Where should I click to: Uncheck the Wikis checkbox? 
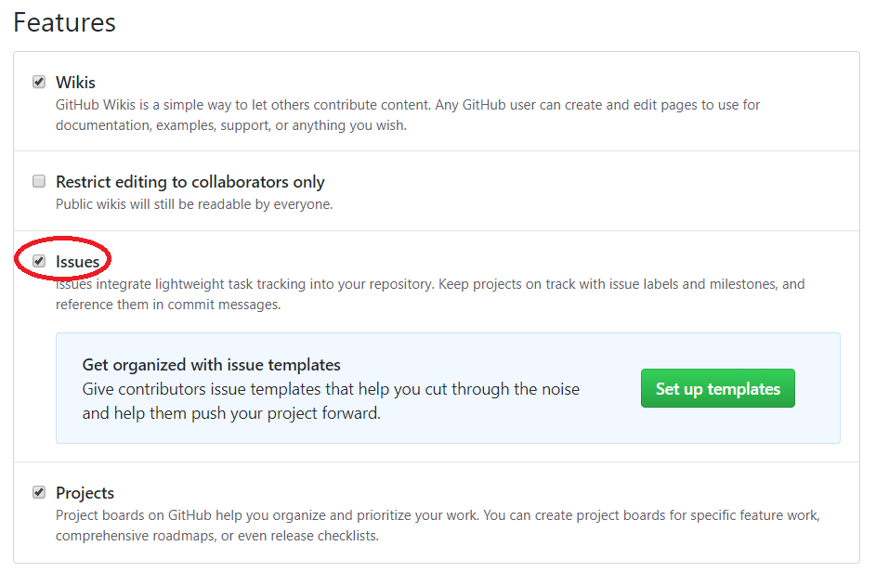point(39,82)
